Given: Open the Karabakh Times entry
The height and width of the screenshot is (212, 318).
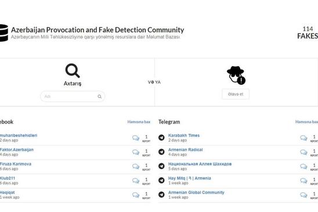Looking at the screenshot, I should click(x=184, y=136).
